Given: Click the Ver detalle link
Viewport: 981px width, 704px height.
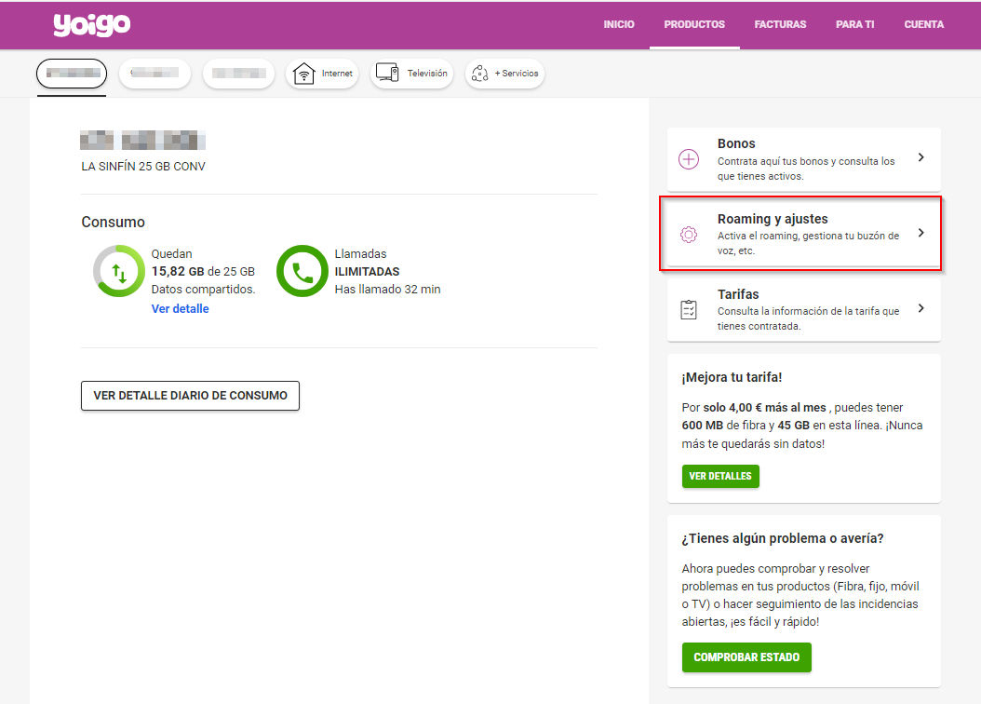Looking at the screenshot, I should coord(180,308).
